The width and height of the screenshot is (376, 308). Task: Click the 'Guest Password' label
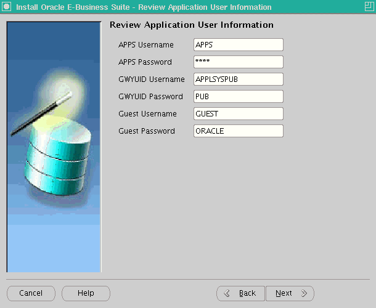pos(147,131)
